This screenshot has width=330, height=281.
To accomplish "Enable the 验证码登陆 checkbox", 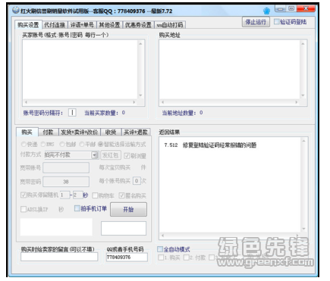I will (277, 22).
